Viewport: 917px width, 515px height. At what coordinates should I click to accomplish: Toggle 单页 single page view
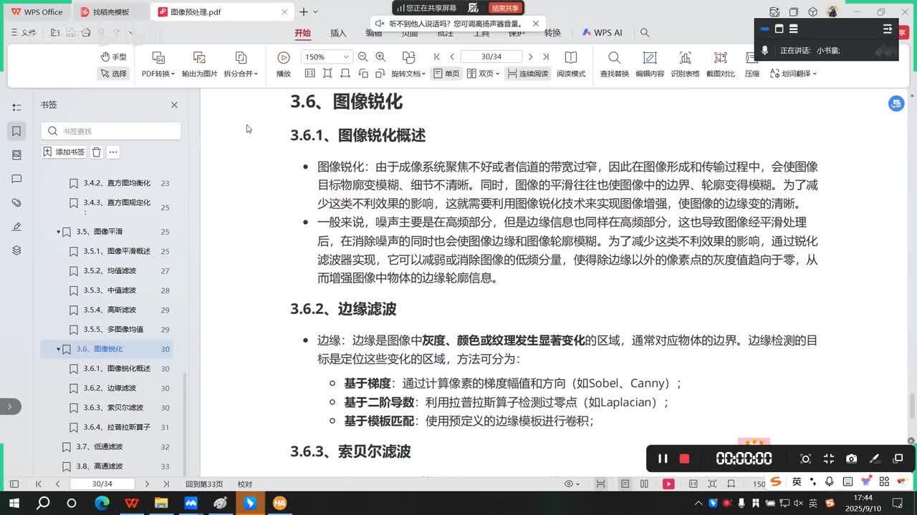[446, 74]
